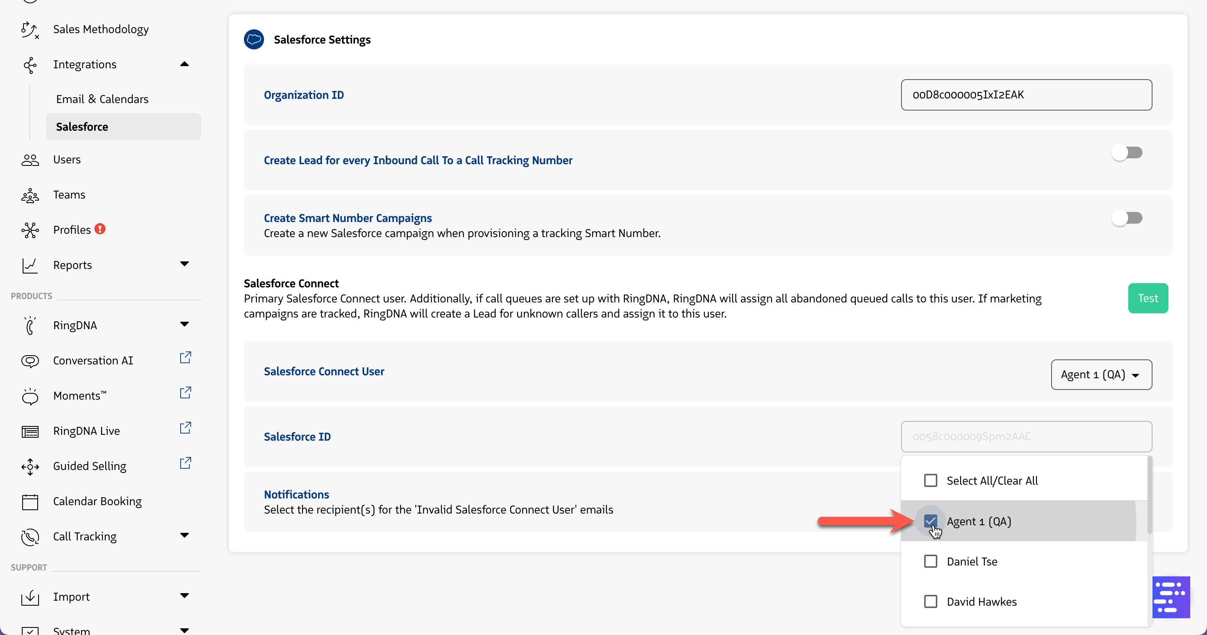Viewport: 1207px width, 635px height.
Task: Click the Sales Methodology sidebar icon
Action: point(29,29)
